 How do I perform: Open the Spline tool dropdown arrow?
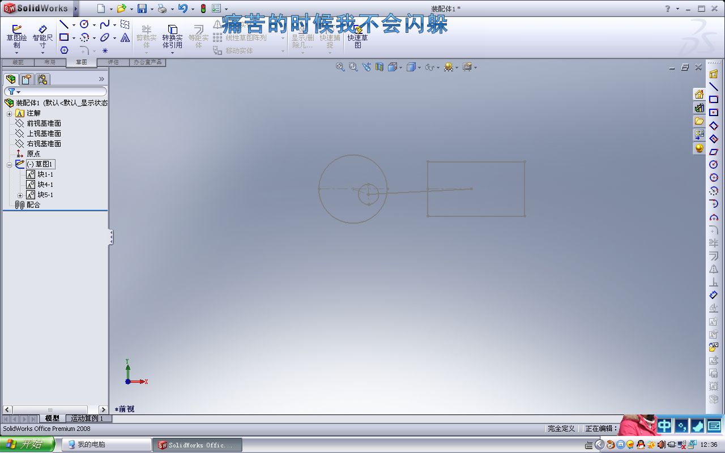[114, 25]
